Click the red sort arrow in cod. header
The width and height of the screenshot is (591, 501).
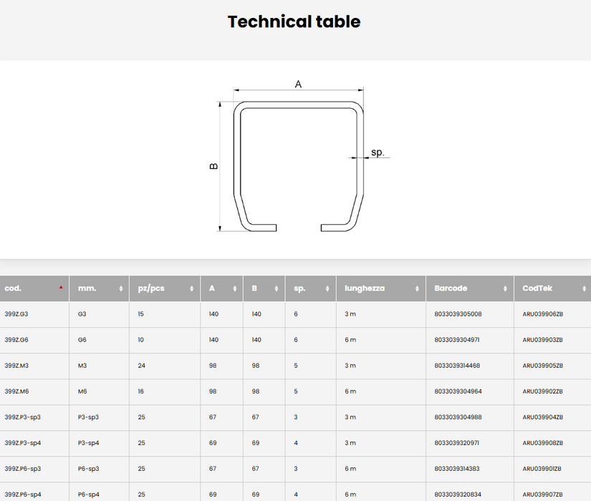(x=61, y=288)
